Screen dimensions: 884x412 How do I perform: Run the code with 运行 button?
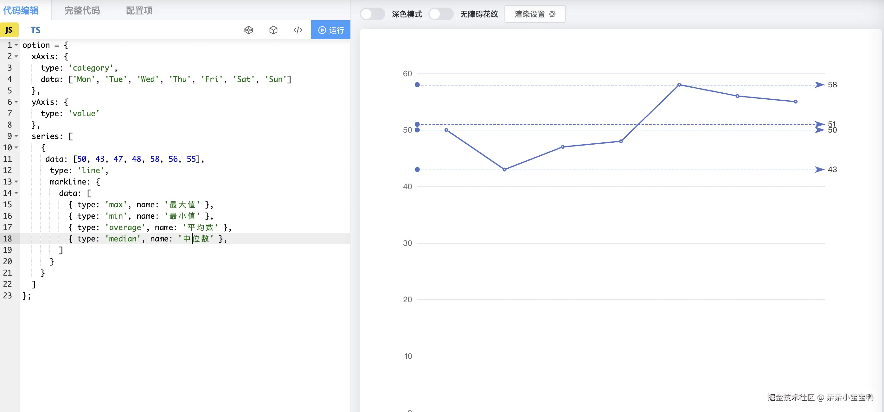click(x=330, y=30)
